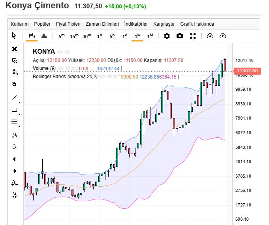
Task: Switch to area mountain chart type
Action: 44,36
